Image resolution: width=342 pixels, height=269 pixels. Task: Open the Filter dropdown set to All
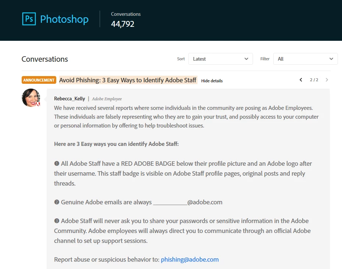[x=305, y=59]
